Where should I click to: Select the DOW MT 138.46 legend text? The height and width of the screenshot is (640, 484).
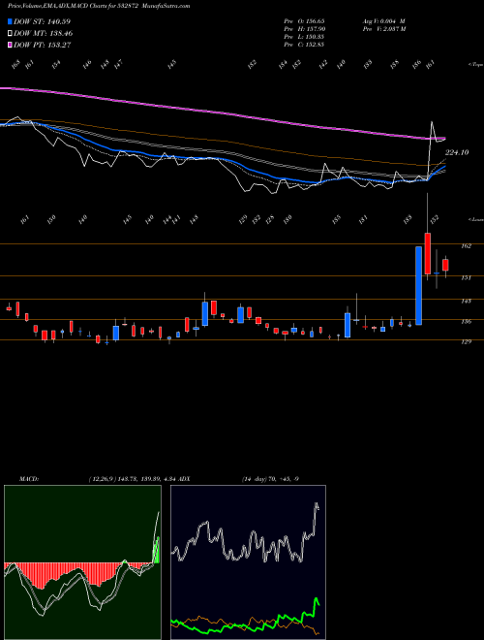coord(44,34)
